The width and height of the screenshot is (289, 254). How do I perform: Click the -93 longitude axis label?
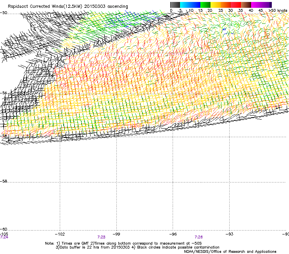click(x=230, y=234)
